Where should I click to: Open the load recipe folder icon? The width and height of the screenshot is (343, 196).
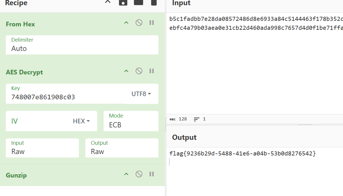coord(138,2)
